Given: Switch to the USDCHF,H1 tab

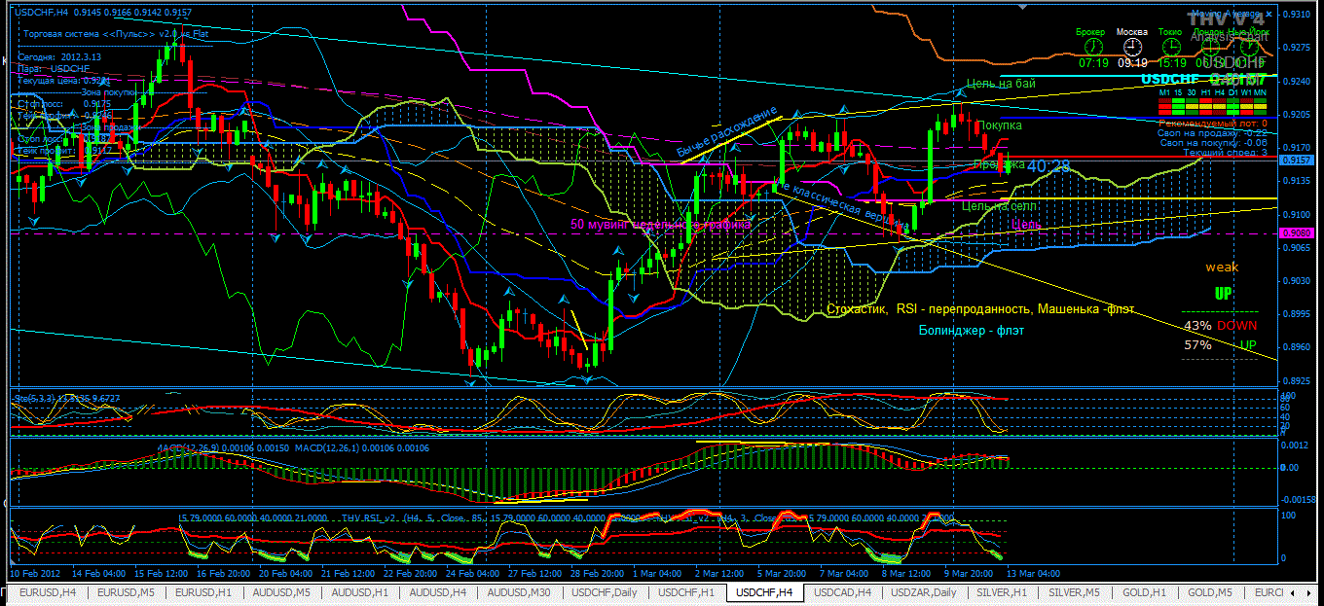Looking at the screenshot, I should (x=686, y=591).
